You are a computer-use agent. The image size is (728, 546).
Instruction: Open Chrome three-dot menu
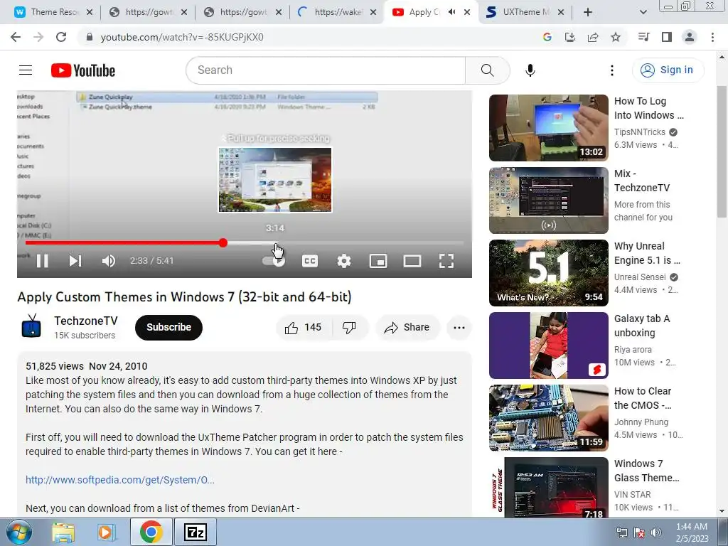click(712, 37)
